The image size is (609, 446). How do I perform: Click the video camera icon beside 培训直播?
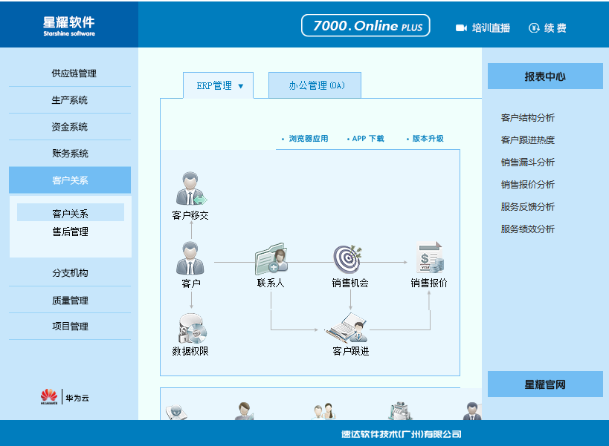click(461, 28)
